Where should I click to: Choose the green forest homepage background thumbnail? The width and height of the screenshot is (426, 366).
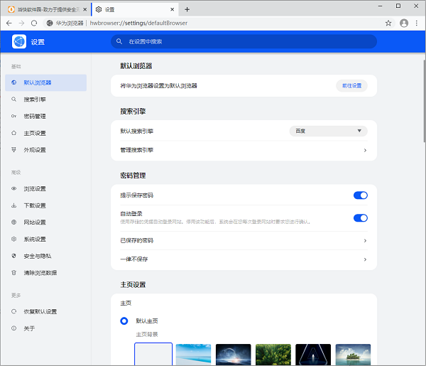(x=273, y=354)
